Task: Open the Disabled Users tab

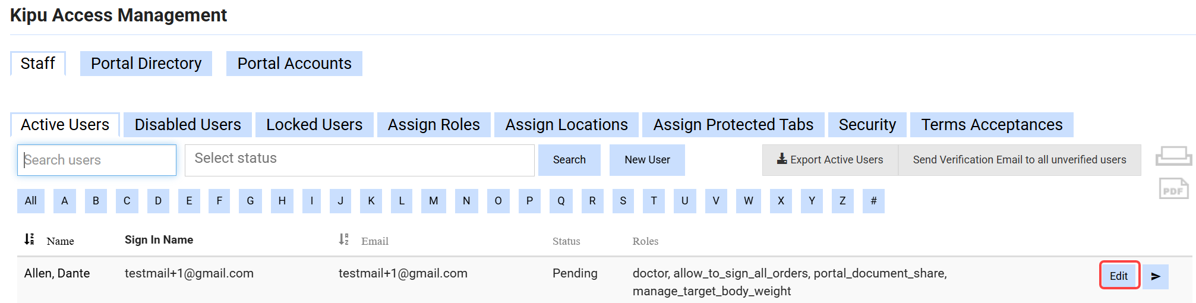Action: (188, 125)
